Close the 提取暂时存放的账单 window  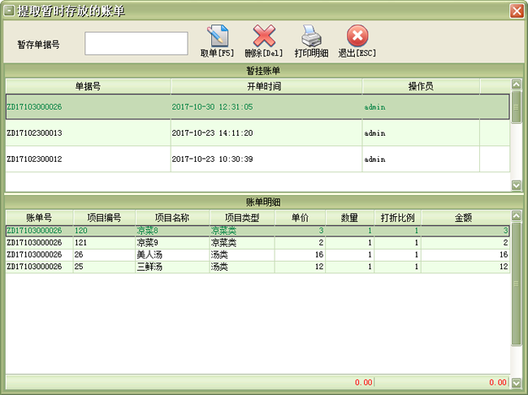click(516, 11)
